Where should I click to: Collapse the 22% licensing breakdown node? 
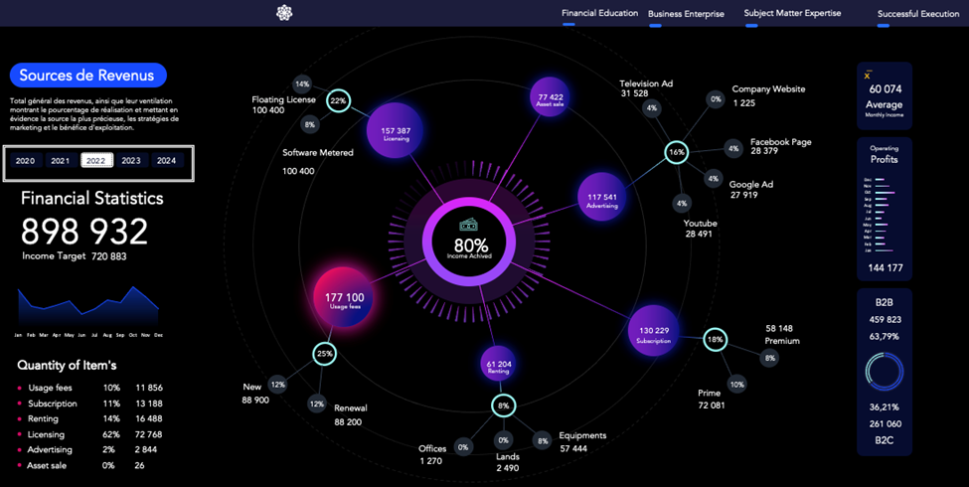[x=338, y=100]
